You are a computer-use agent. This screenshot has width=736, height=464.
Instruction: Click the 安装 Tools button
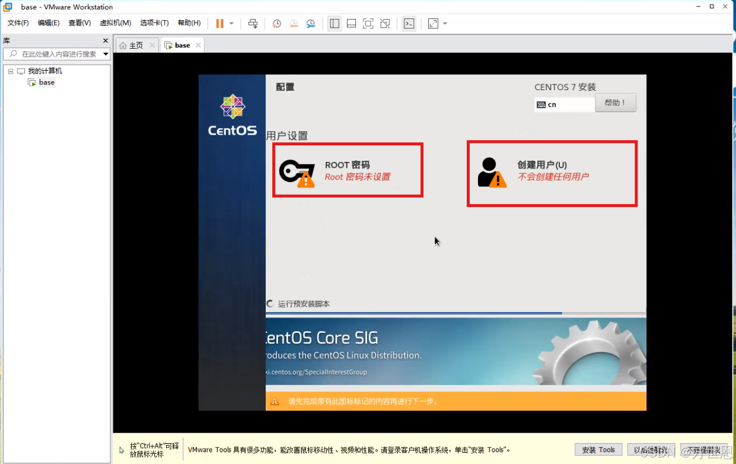(598, 450)
